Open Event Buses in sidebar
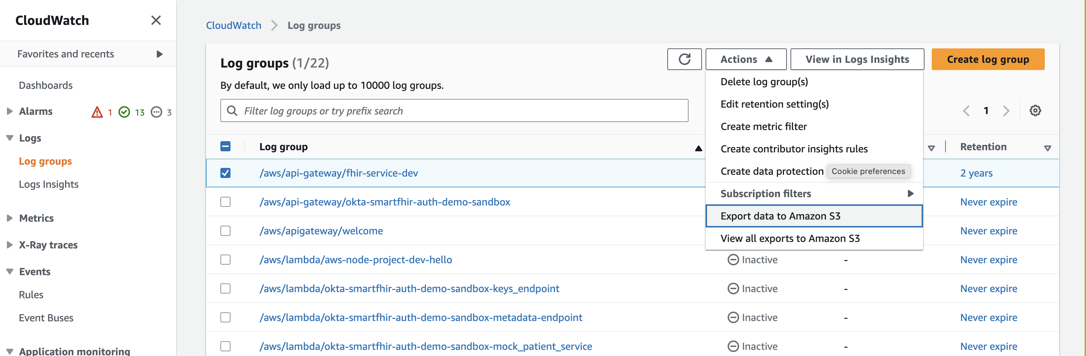Viewport: 1086px width, 356px height. pos(46,318)
